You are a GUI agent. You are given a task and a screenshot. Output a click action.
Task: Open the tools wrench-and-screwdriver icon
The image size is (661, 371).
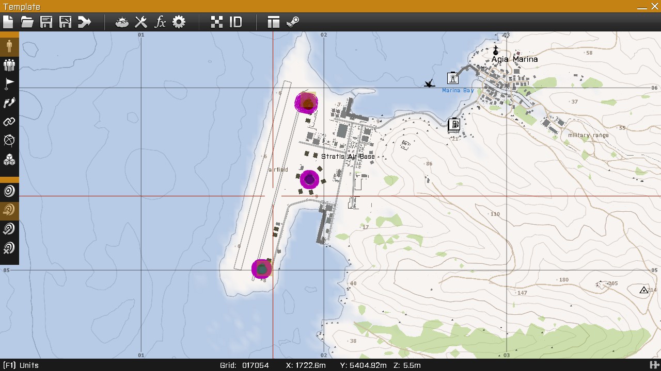click(x=141, y=22)
